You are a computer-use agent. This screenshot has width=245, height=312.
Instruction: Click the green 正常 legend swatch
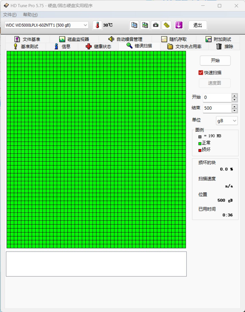[x=200, y=144]
